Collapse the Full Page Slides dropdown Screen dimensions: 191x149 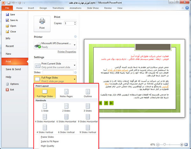coord(74,79)
